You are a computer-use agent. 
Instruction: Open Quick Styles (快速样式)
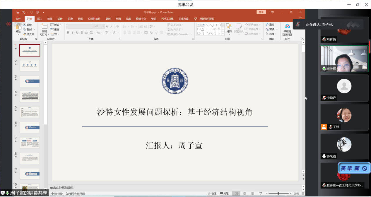point(239,29)
